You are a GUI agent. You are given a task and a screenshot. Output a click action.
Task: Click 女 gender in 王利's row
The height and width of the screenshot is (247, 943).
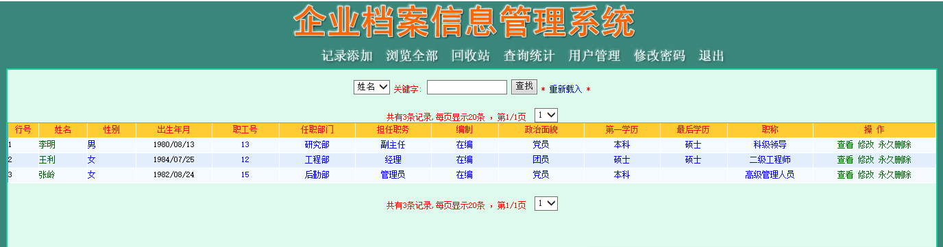92,159
